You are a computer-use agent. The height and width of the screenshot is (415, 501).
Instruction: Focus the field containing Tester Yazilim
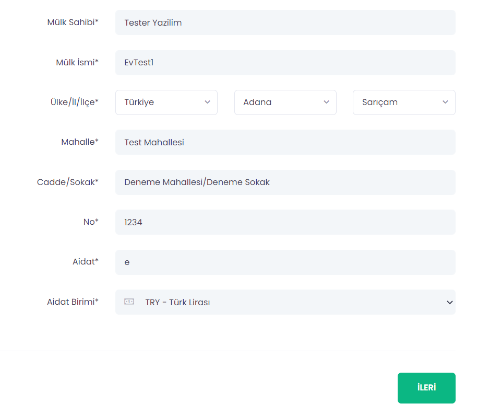(285, 22)
